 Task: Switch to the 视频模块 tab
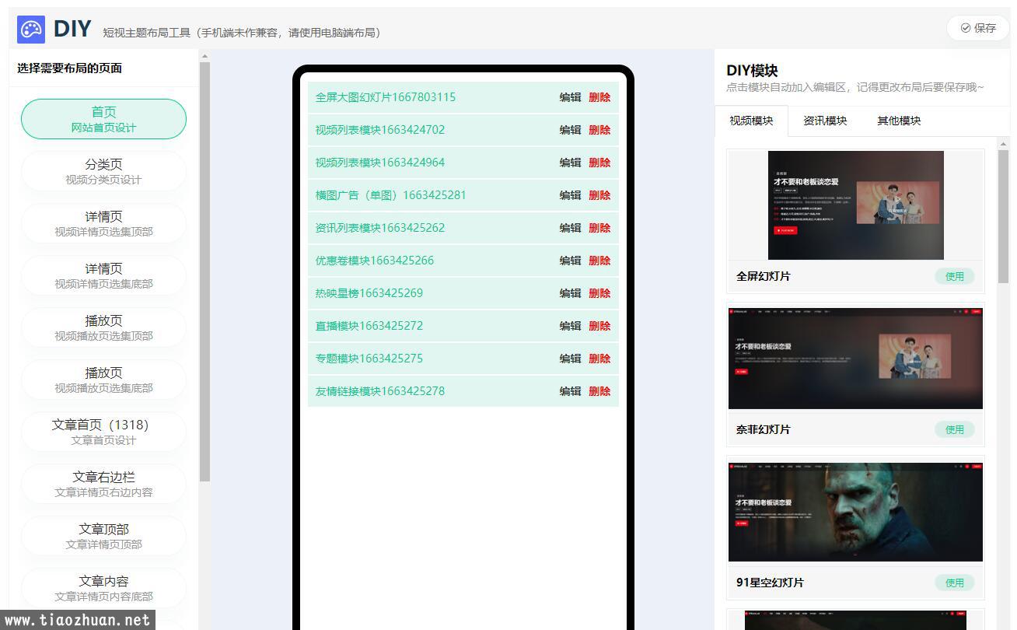coord(751,121)
